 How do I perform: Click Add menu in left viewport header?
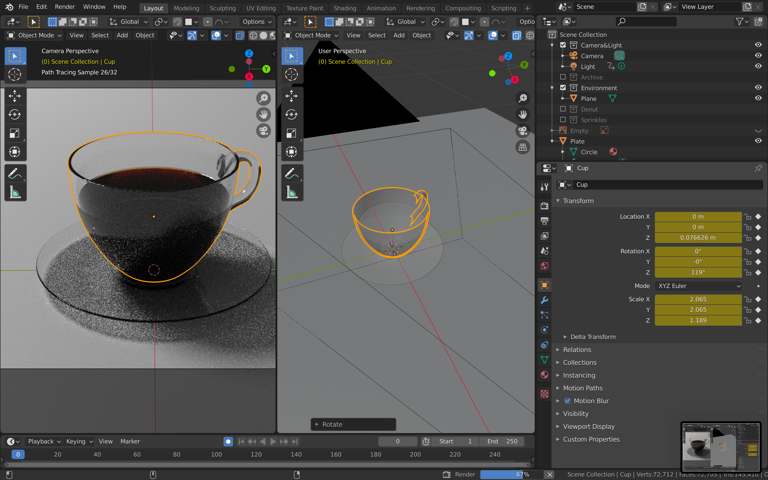click(122, 35)
